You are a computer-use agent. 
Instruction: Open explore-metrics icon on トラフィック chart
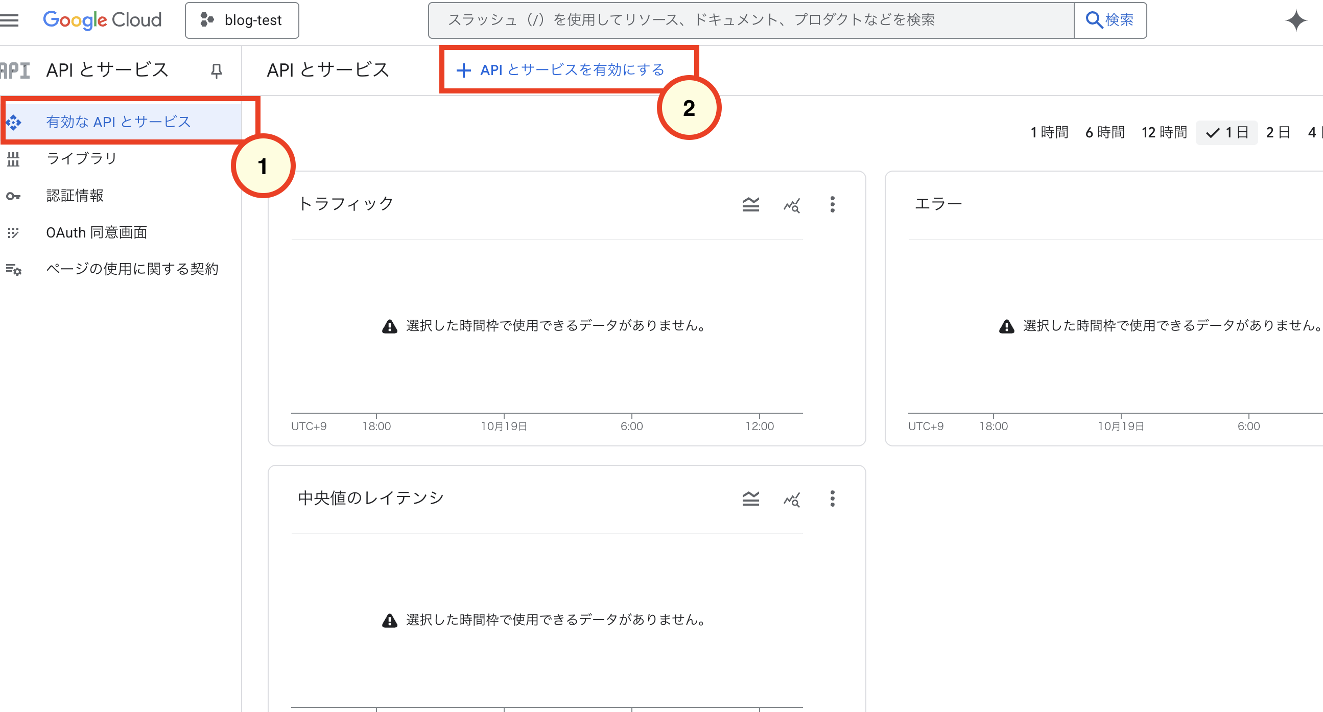[791, 205]
